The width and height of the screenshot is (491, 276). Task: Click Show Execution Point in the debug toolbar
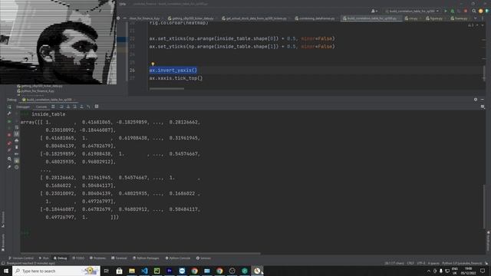(53, 107)
